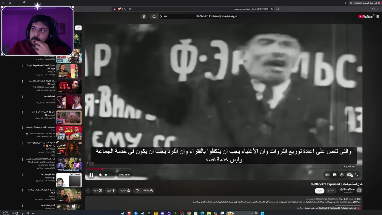The width and height of the screenshot is (382, 215).
Task: Select the BioShock YouTube browser tab
Action: pyautogui.click(x=365, y=3)
